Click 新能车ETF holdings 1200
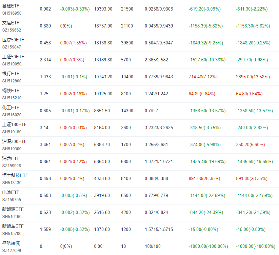 126,229
